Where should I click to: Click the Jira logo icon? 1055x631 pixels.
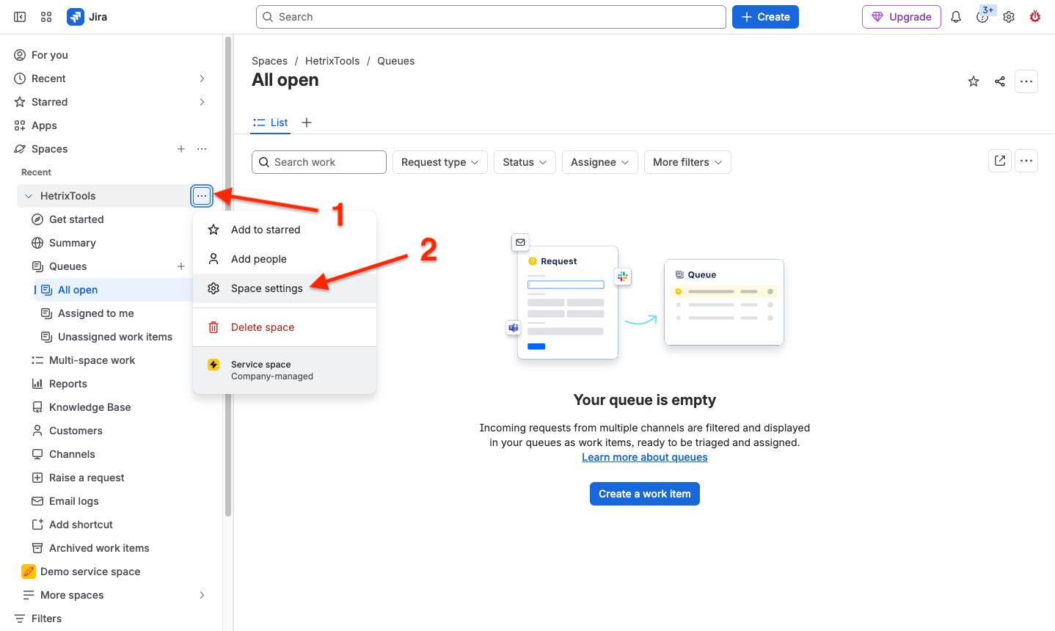click(x=76, y=17)
